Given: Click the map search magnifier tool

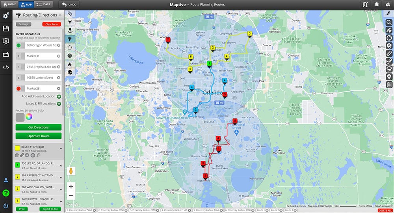Looking at the screenshot, I should coord(389,22).
